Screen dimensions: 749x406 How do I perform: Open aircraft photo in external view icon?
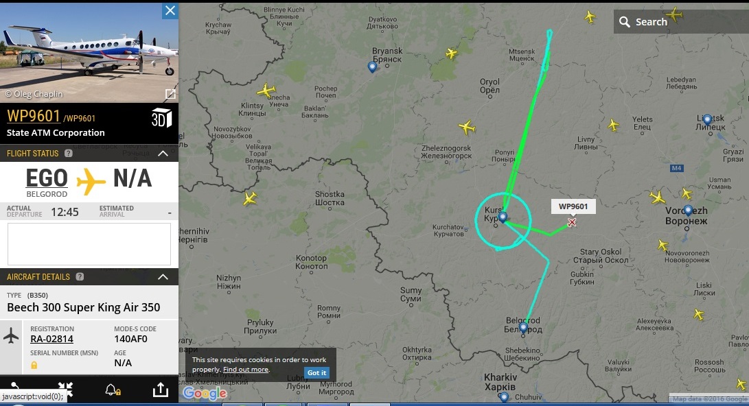(x=170, y=94)
